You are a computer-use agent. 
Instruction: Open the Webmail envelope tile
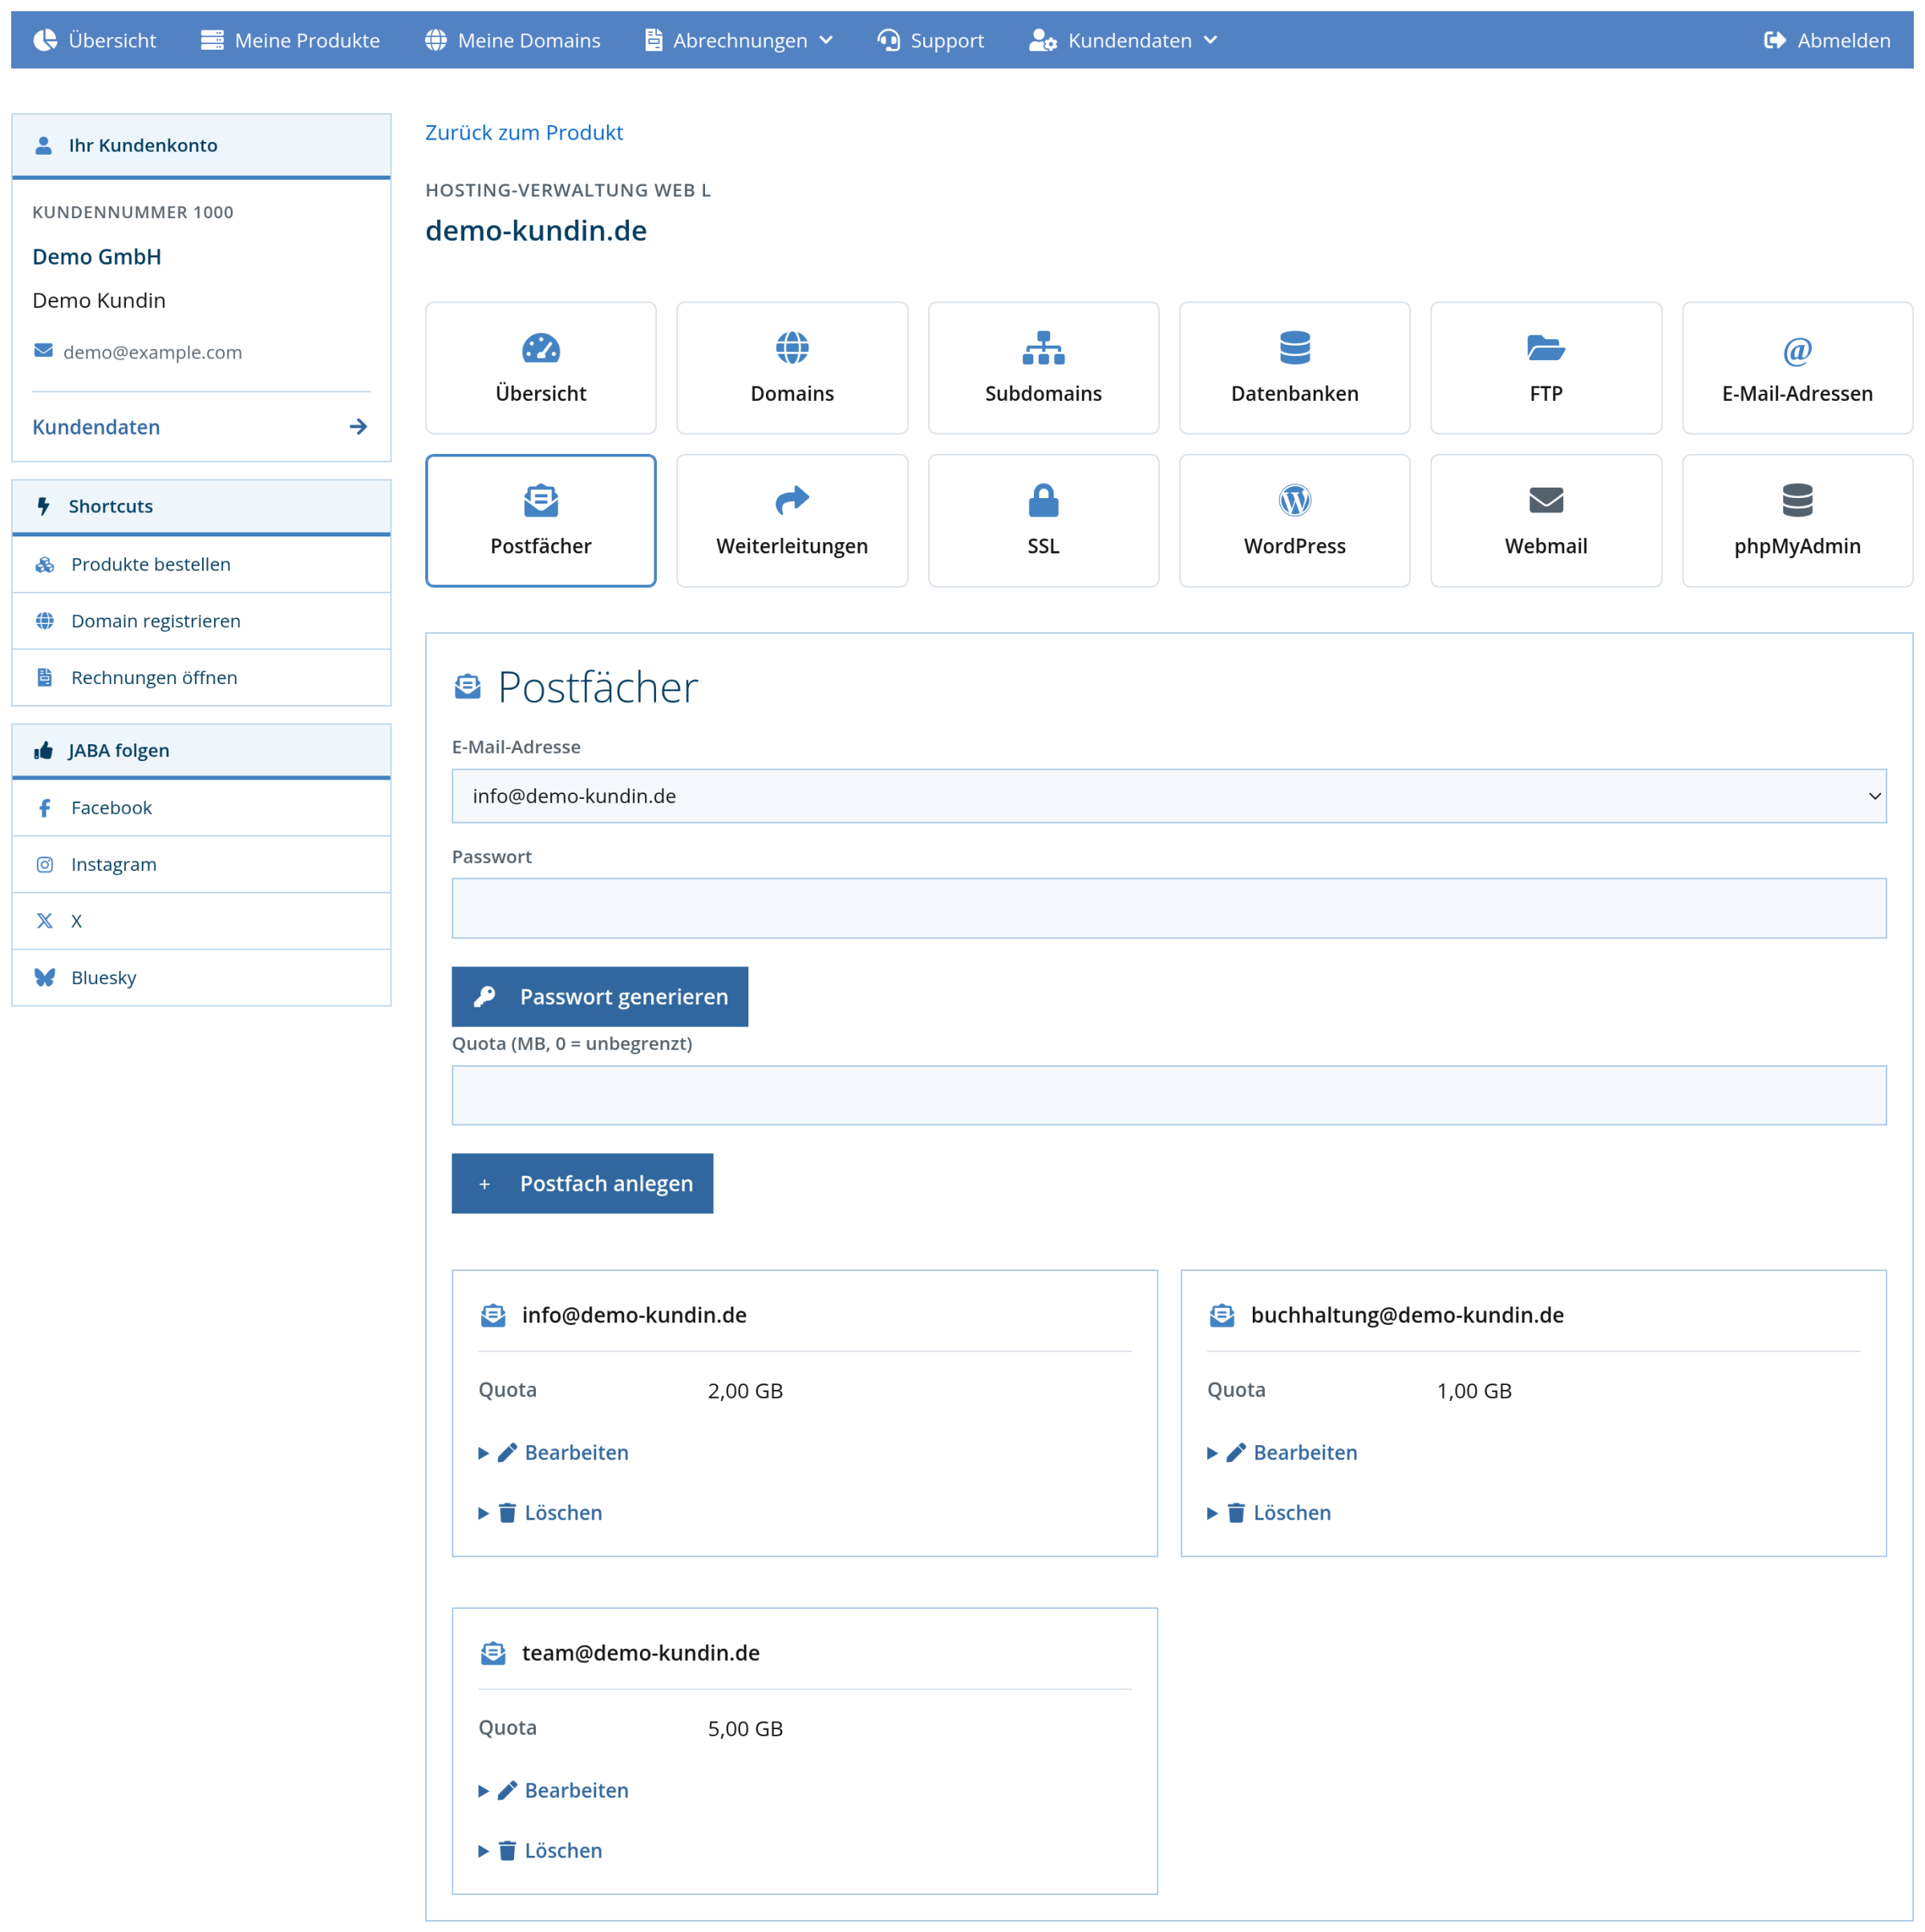[1544, 520]
